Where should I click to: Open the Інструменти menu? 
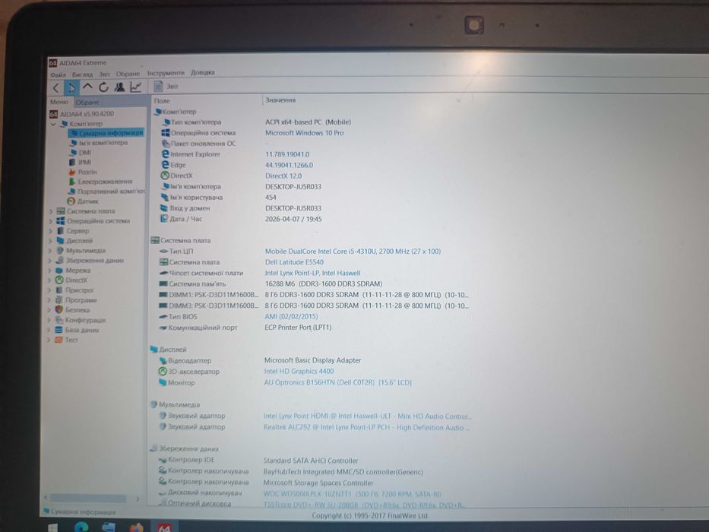point(166,73)
